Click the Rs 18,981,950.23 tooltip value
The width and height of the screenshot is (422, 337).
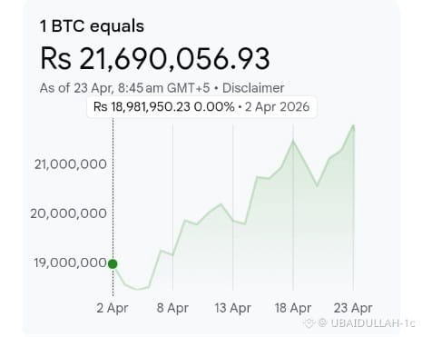[x=142, y=107]
